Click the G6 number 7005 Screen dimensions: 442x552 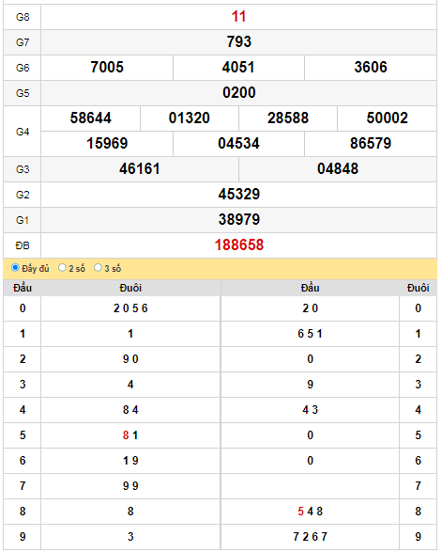[x=107, y=68]
